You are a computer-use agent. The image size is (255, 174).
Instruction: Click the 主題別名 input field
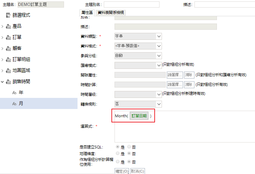[x=127, y=4]
